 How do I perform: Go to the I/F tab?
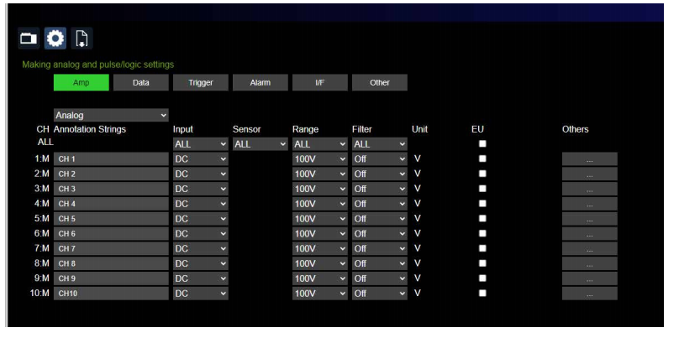pyautogui.click(x=319, y=82)
